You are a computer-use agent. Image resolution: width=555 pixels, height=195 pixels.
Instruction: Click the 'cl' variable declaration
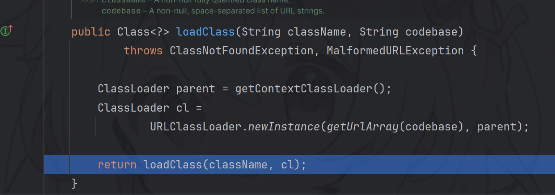[182, 108]
